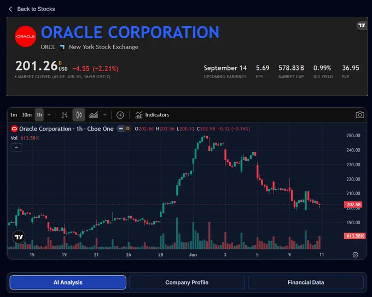
Task: Click the ORACLE CORPORATION title
Action: click(130, 32)
